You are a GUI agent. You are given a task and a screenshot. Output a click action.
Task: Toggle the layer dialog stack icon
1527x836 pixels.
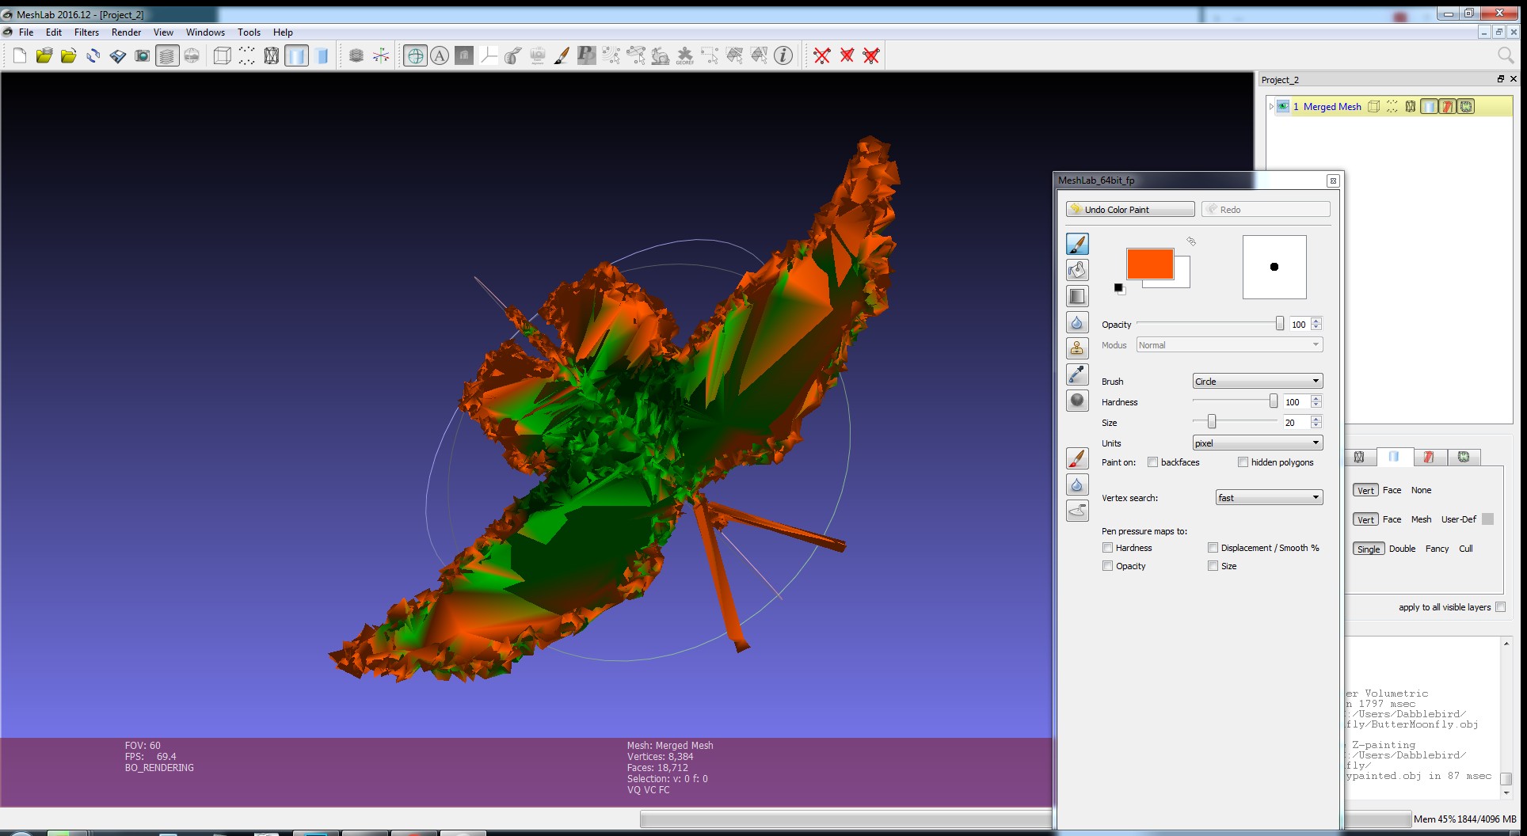pyautogui.click(x=167, y=55)
